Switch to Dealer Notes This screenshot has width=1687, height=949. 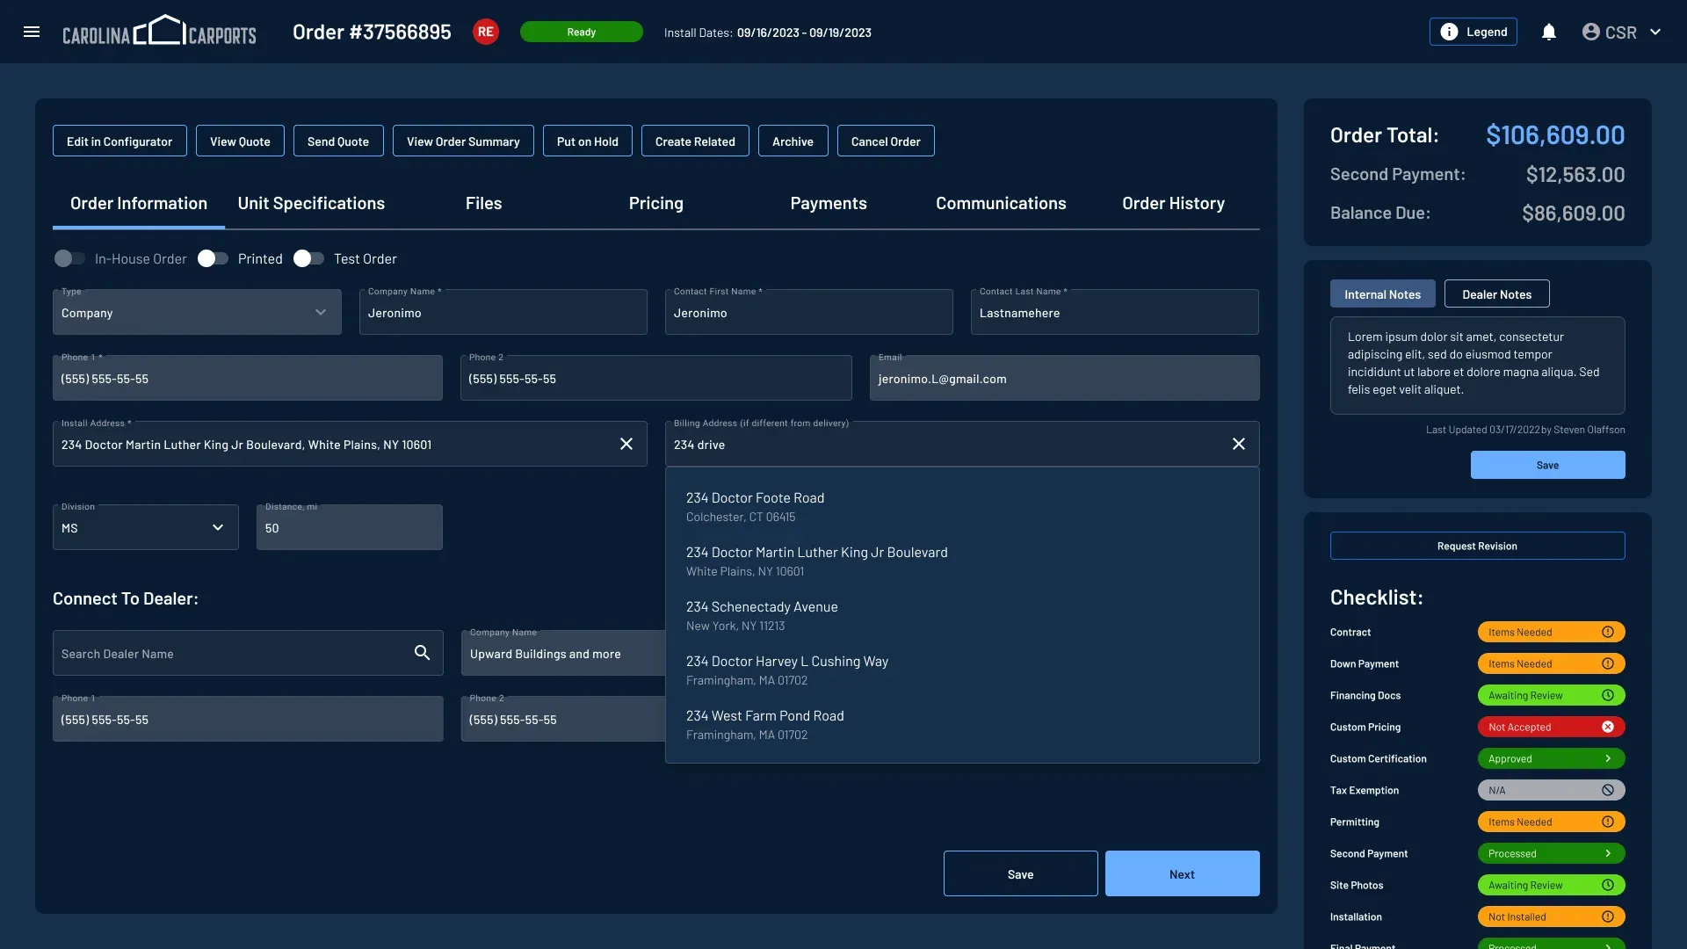pyautogui.click(x=1497, y=293)
